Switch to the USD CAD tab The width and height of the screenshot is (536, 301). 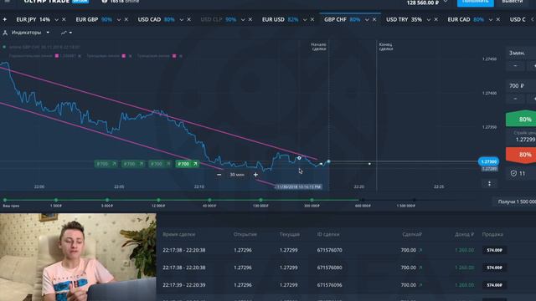click(156, 20)
